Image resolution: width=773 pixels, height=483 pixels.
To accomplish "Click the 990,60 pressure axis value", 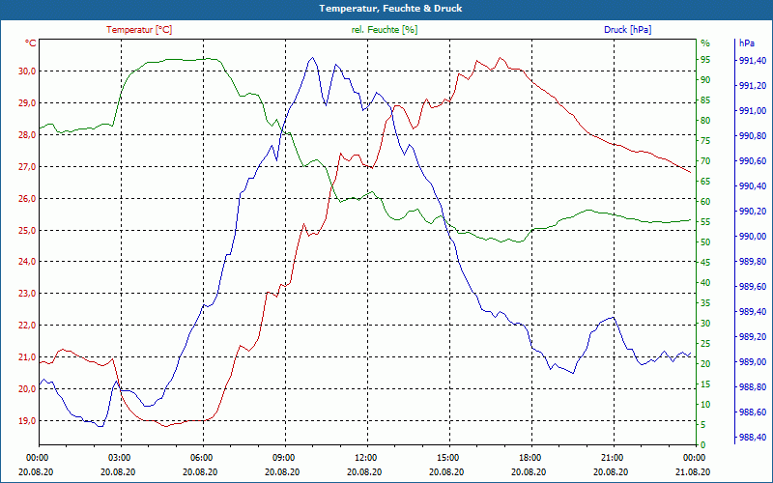I will pyautogui.click(x=753, y=161).
